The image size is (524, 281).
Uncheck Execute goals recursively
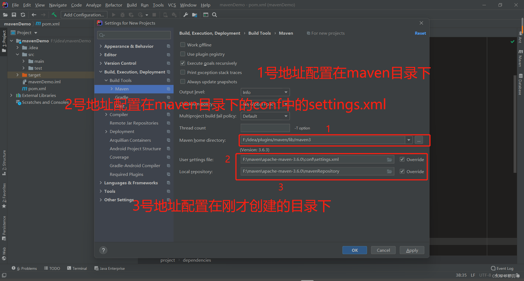(x=183, y=63)
